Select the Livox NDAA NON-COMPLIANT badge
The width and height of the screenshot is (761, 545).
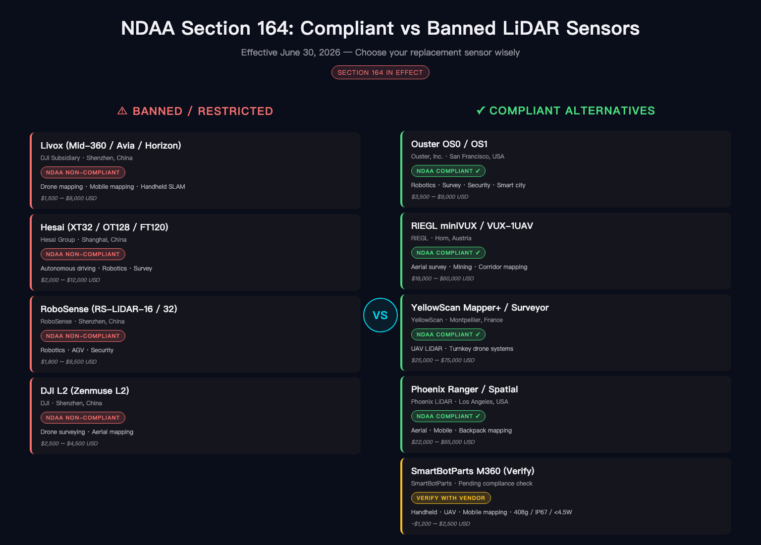click(x=83, y=172)
